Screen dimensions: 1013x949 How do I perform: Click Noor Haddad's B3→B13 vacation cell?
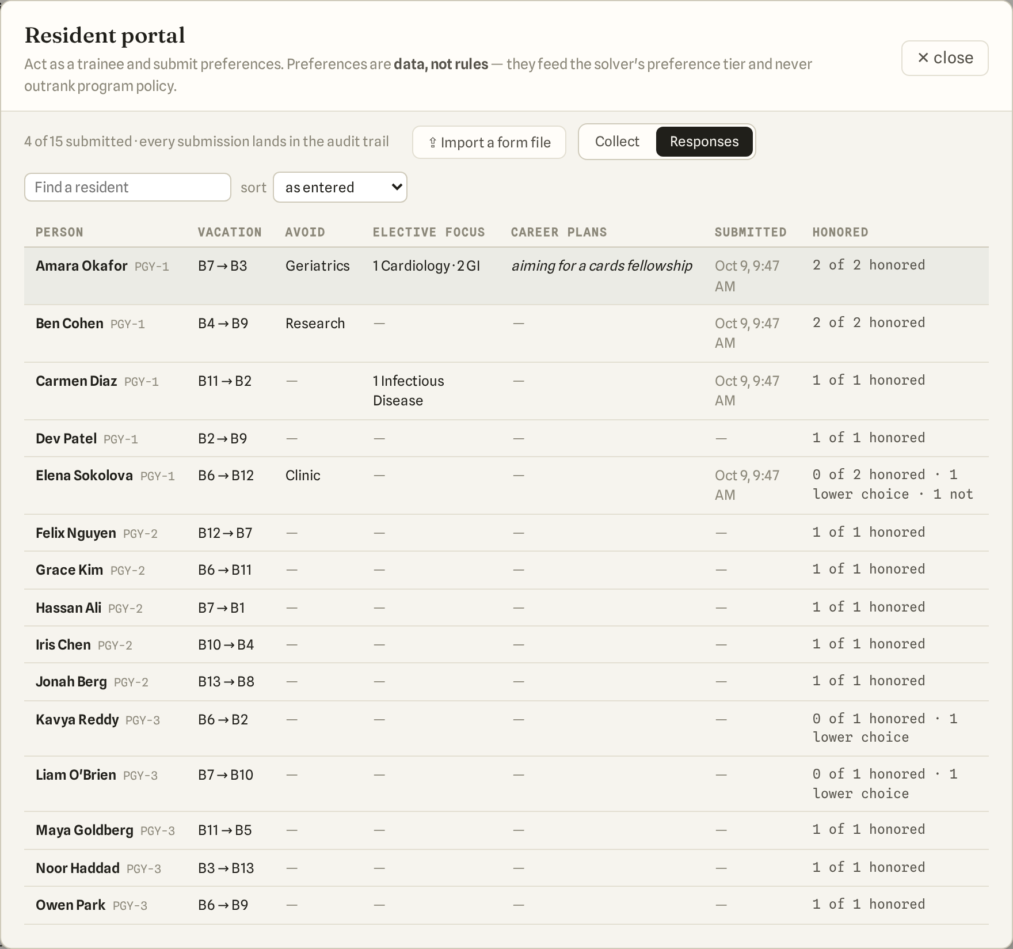(x=226, y=868)
